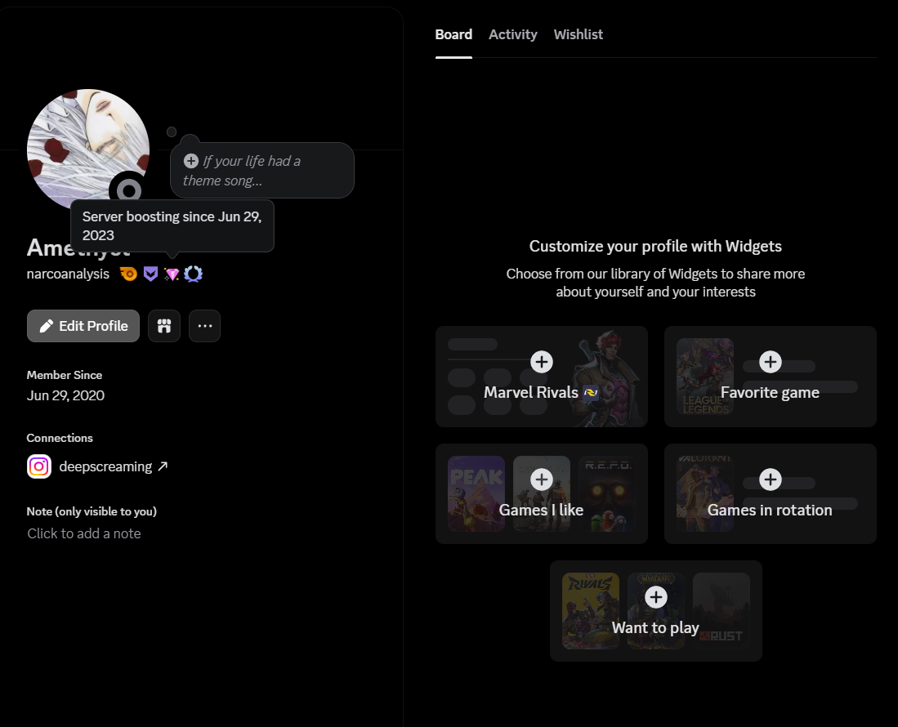This screenshot has height=727, width=898.
Task: Open the shop icon beside Edit Profile
Action: pos(164,326)
